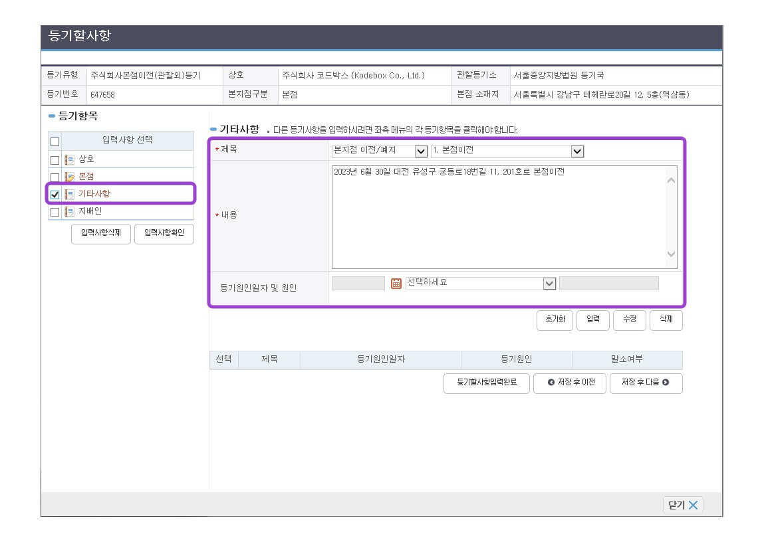Click the 저장 후 다음 button
The height and width of the screenshot is (542, 764).
[646, 383]
